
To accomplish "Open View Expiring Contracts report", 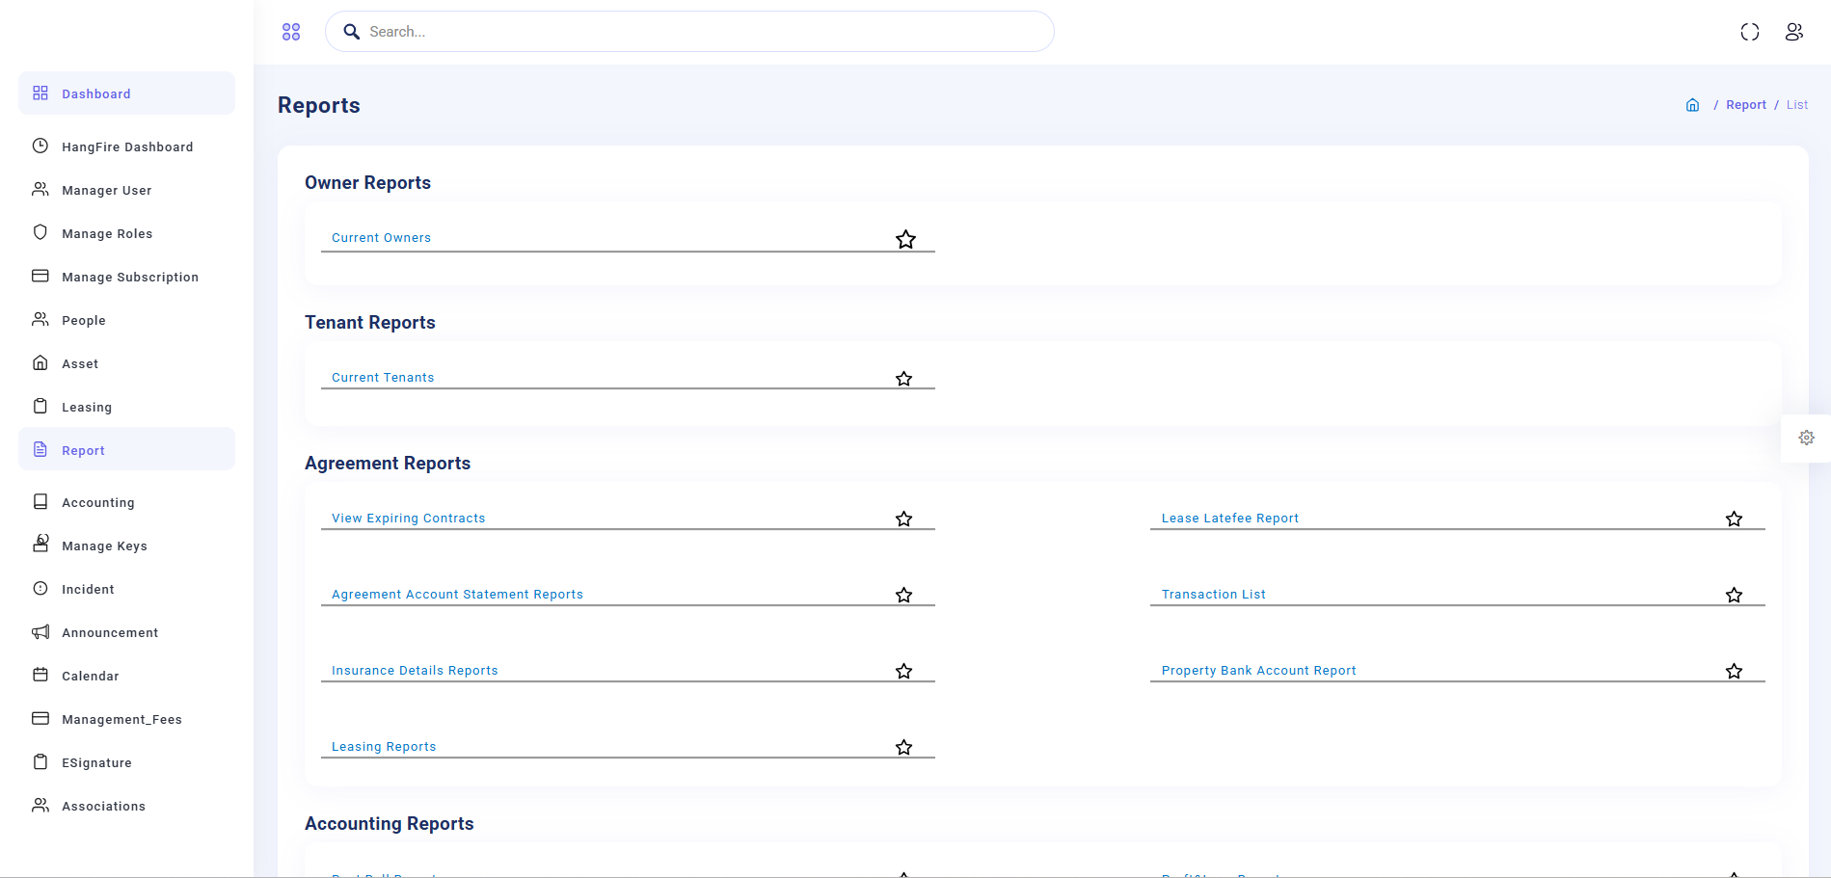I will point(408,519).
